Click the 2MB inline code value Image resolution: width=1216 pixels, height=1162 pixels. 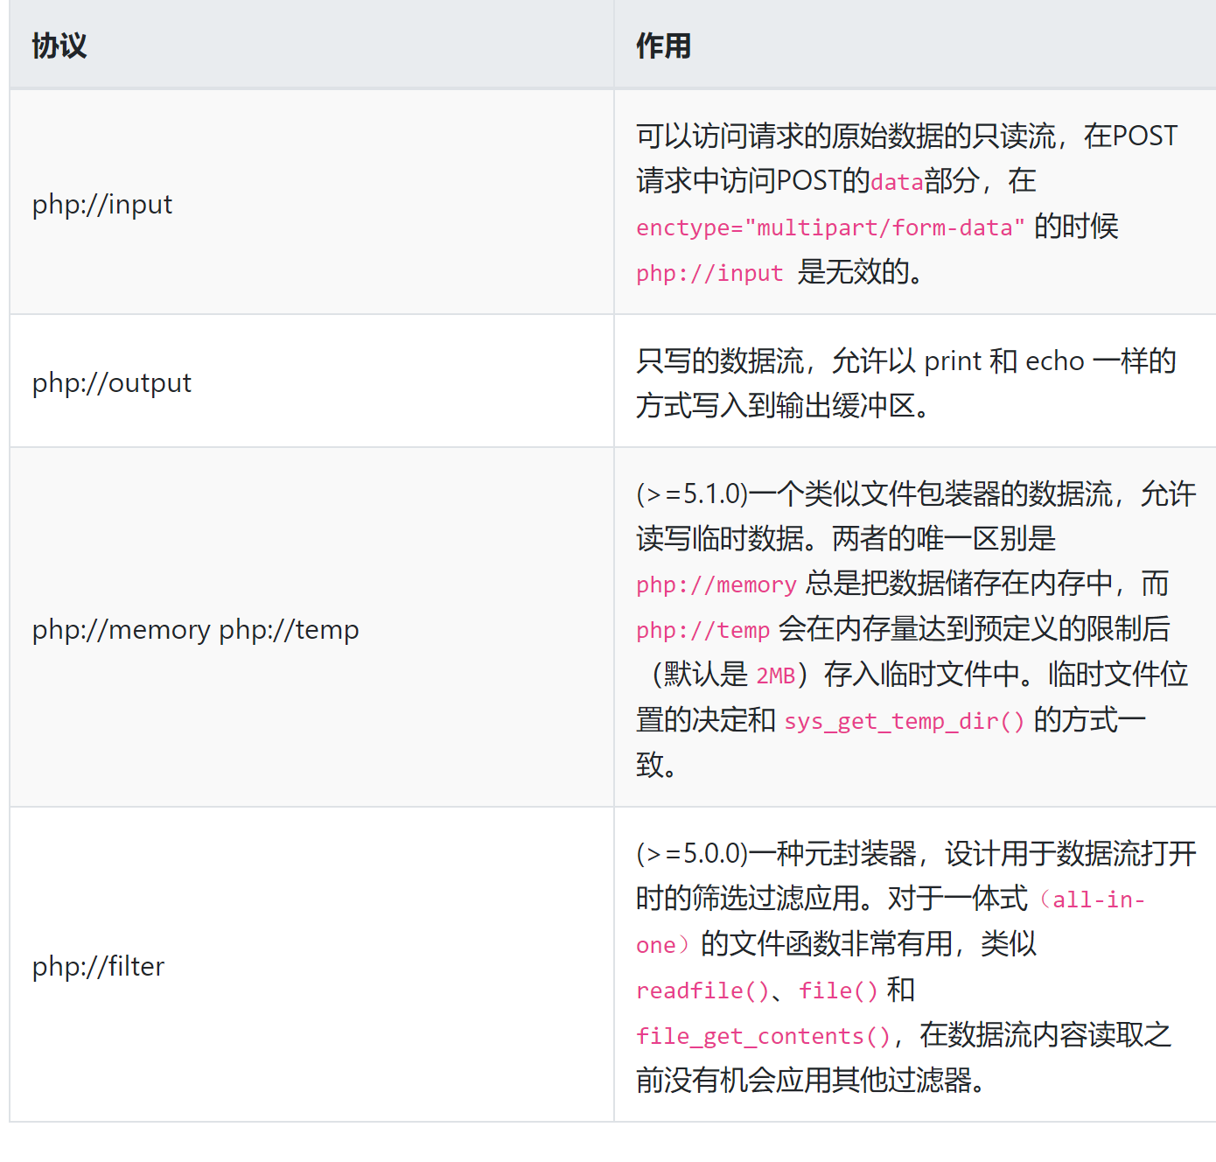coord(776,675)
